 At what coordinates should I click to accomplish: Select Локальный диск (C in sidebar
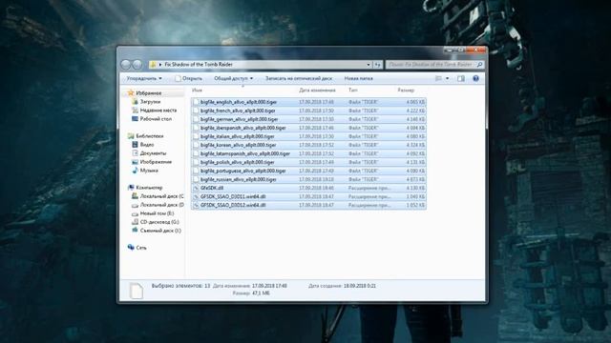click(161, 196)
